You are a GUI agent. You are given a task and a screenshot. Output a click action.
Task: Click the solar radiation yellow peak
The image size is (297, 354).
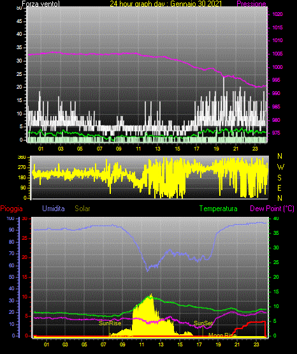tap(150, 297)
